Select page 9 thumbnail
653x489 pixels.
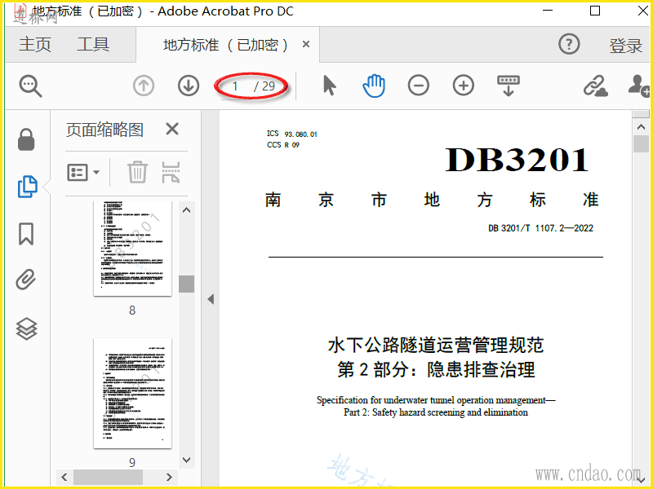[x=132, y=394]
